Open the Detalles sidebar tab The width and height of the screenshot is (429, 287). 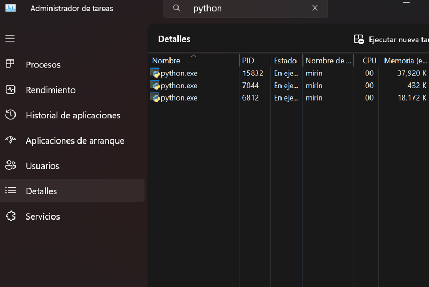click(41, 191)
